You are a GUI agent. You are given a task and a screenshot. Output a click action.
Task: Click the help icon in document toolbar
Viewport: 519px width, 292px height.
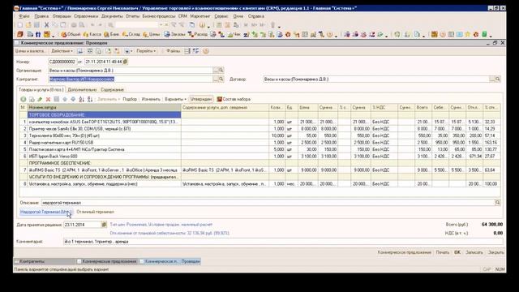(206, 51)
